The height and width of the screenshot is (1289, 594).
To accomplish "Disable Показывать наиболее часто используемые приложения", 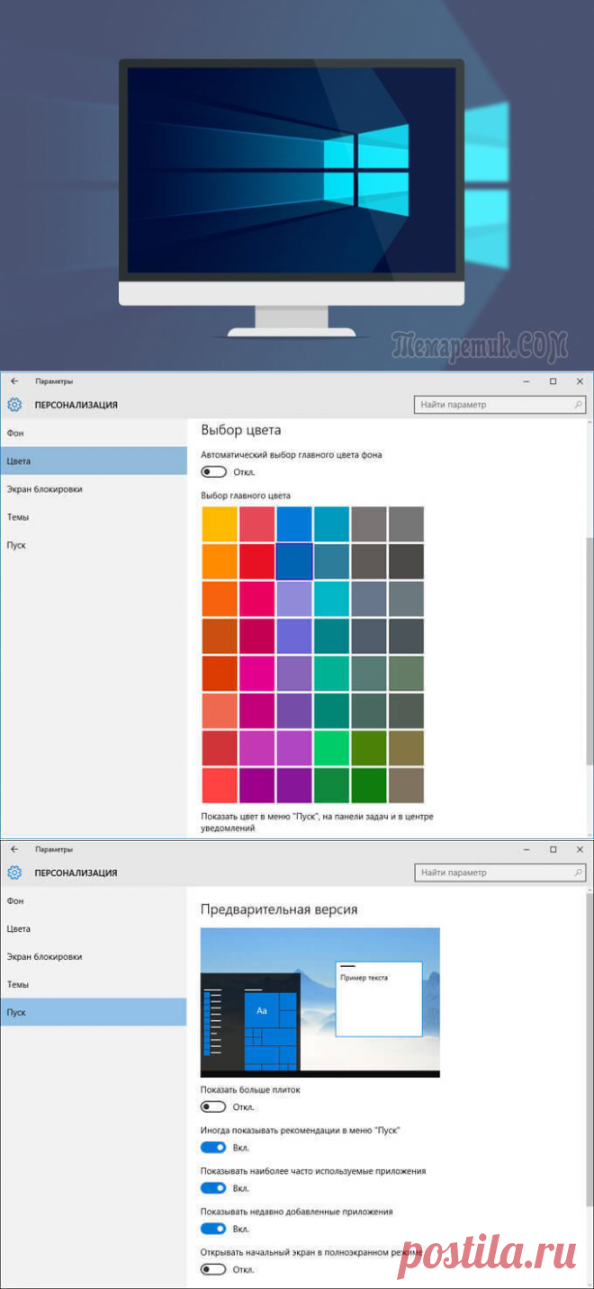I will tap(213, 1188).
